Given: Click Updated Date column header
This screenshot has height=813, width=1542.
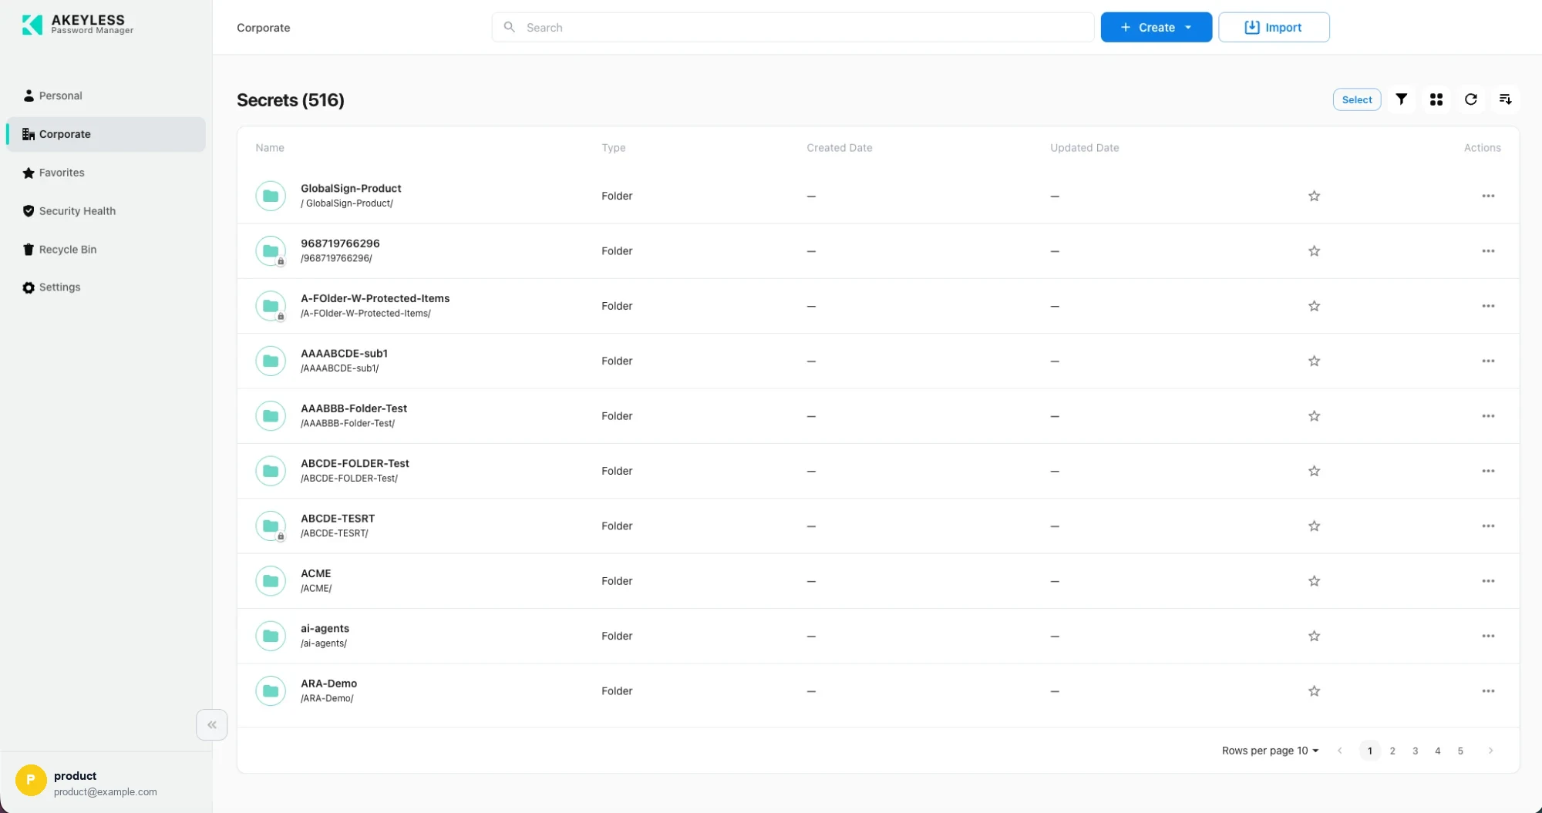Looking at the screenshot, I should (1084, 148).
